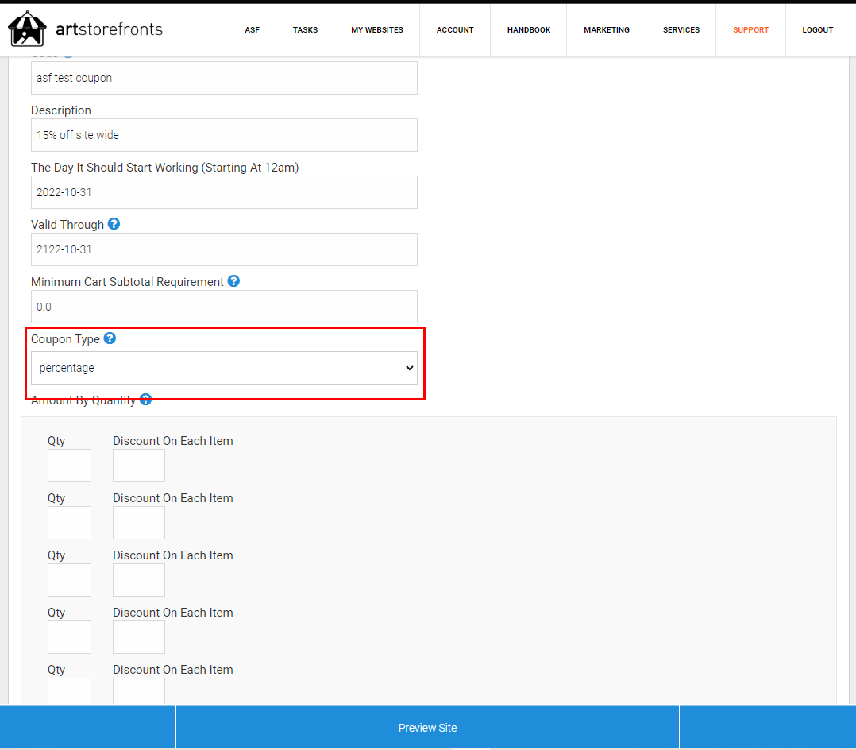Open the Marketing menu
The image size is (856, 750).
click(x=607, y=30)
